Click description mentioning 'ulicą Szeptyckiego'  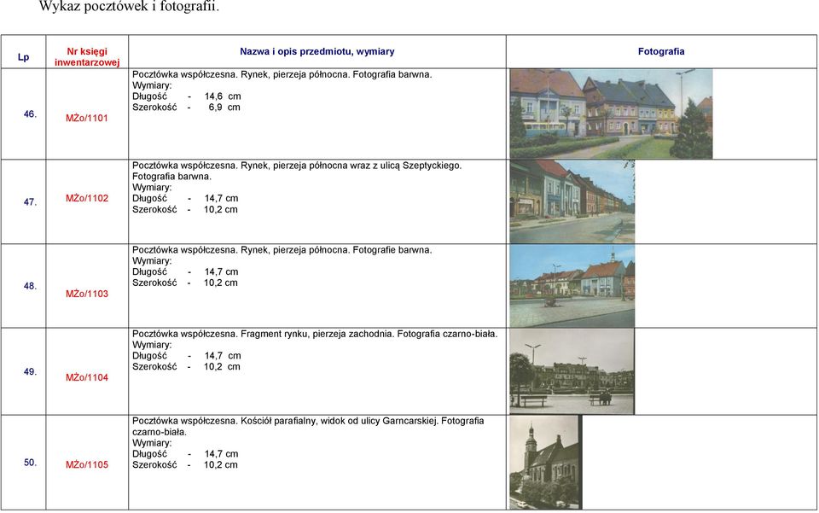click(297, 171)
